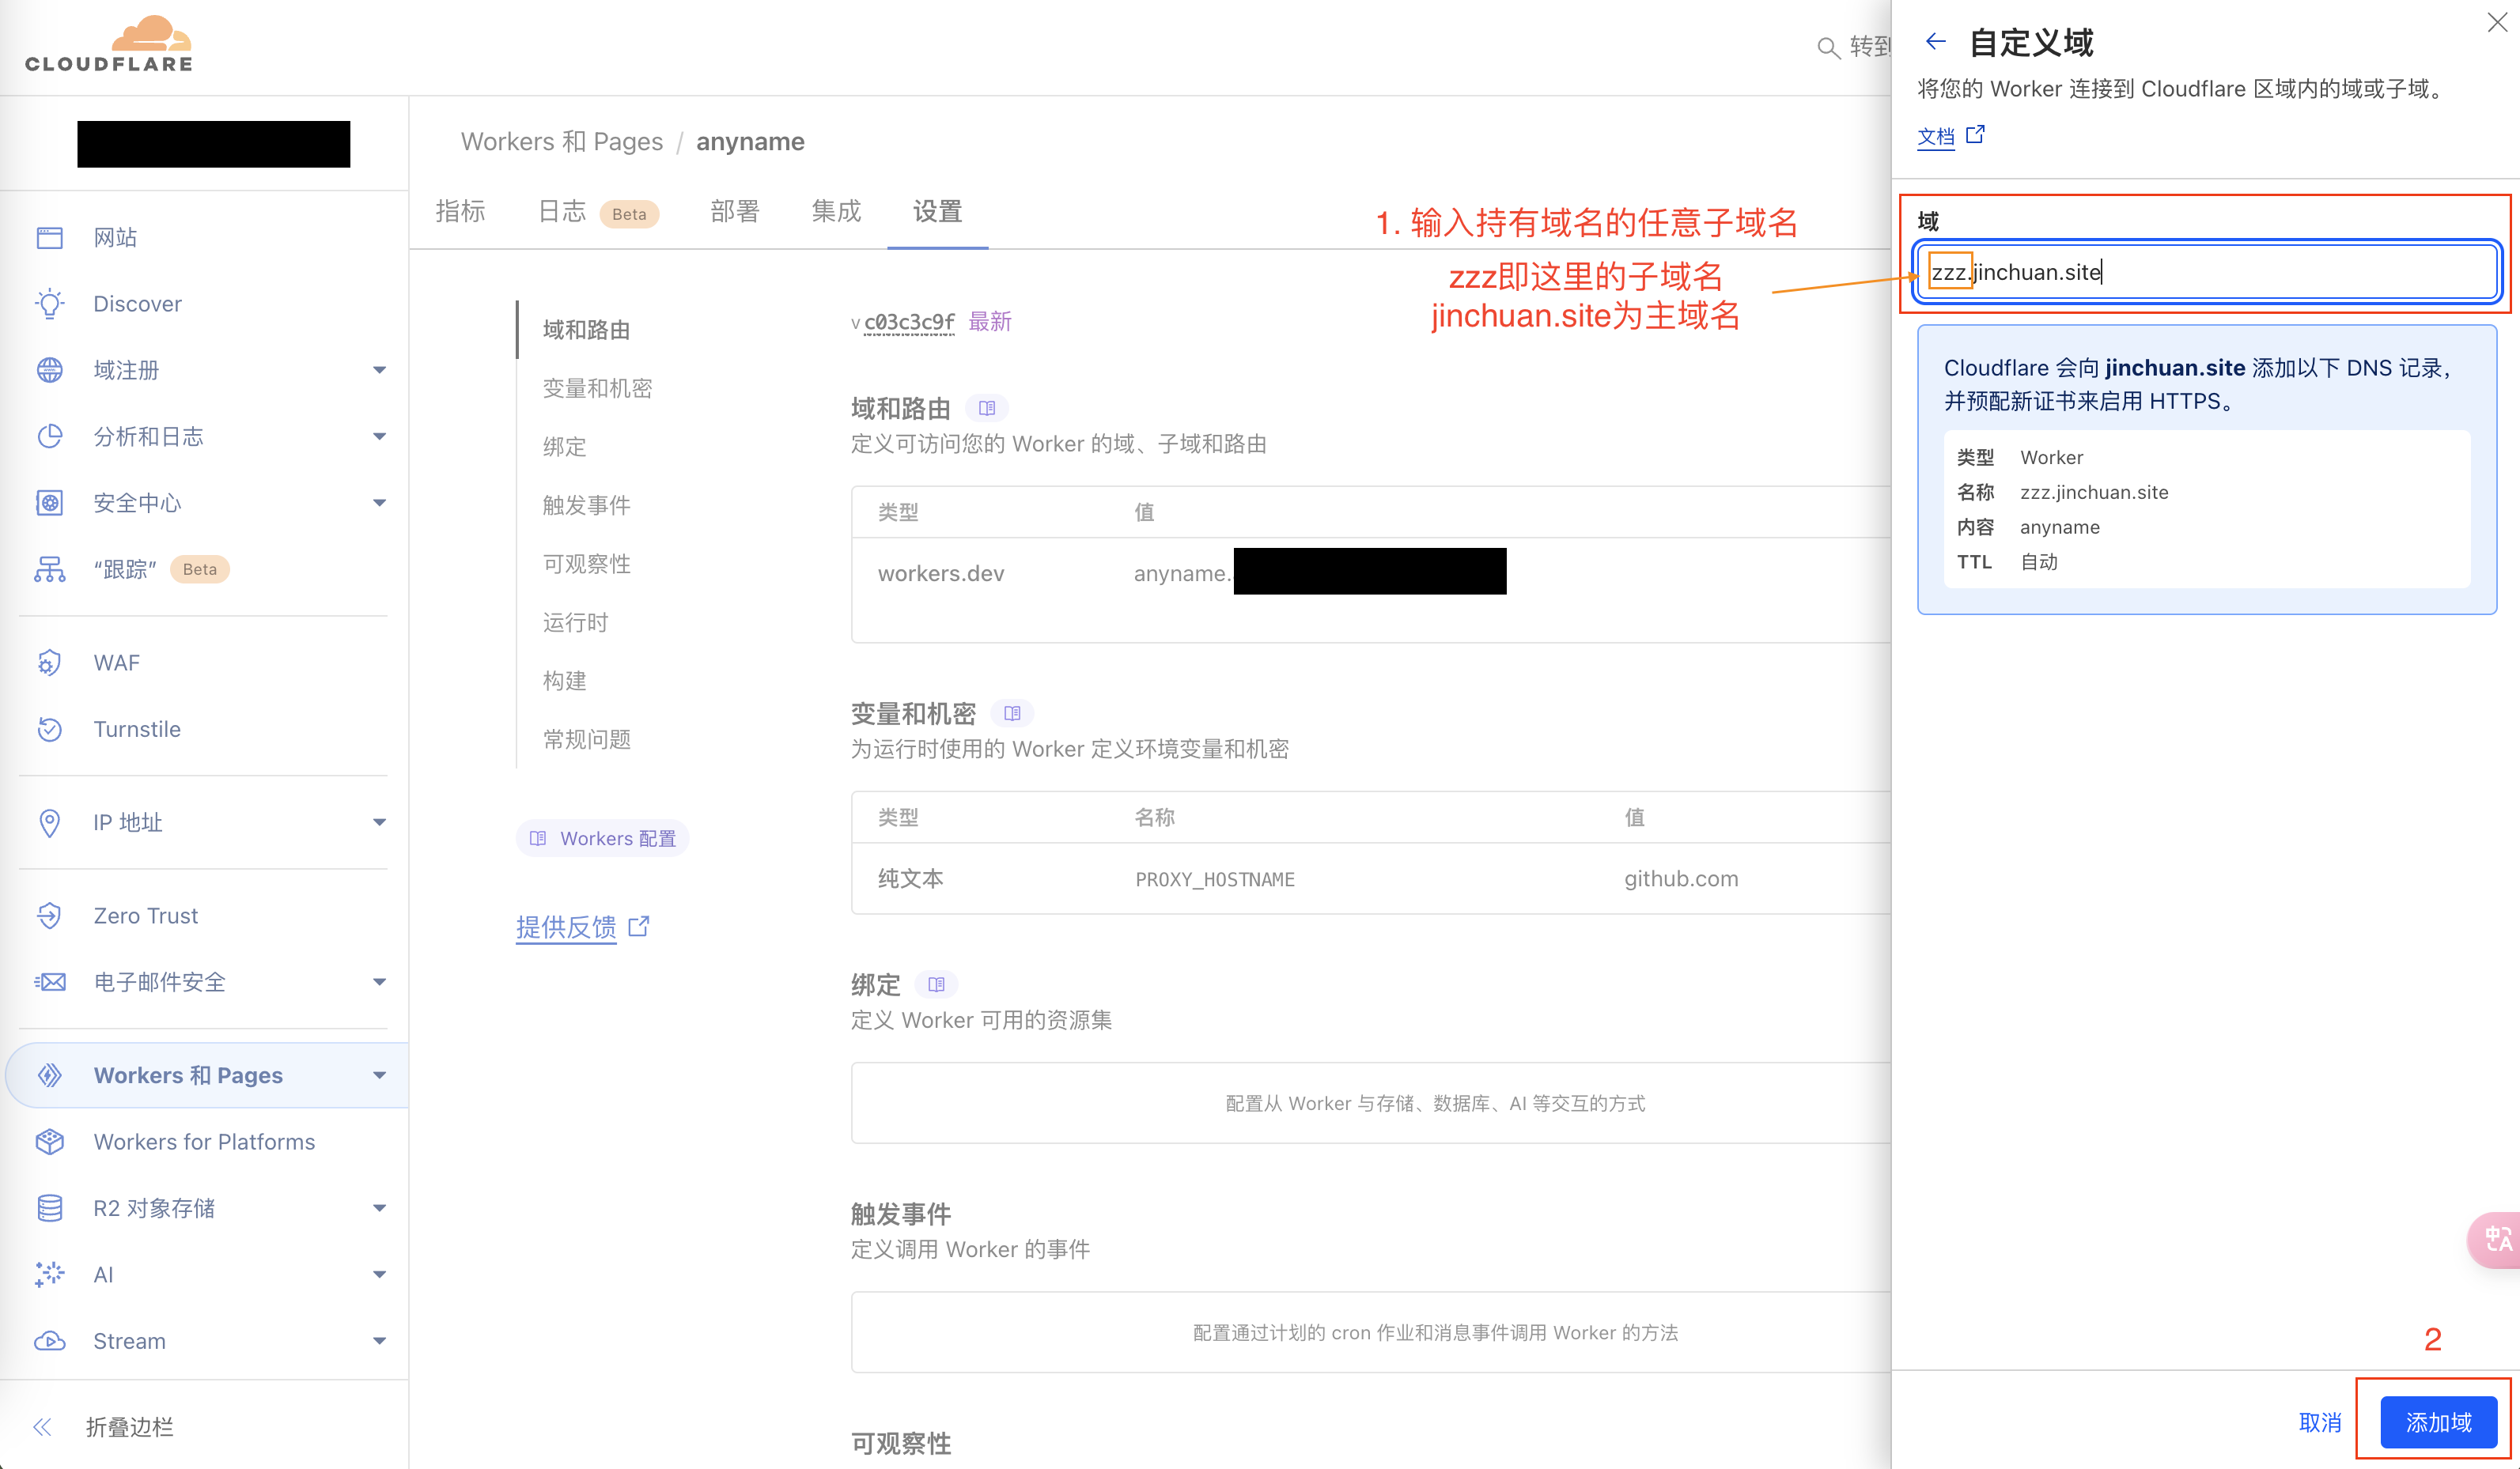Expand the R2 对象存储 sidebar menu
This screenshot has height=1469, width=2520.
click(379, 1208)
